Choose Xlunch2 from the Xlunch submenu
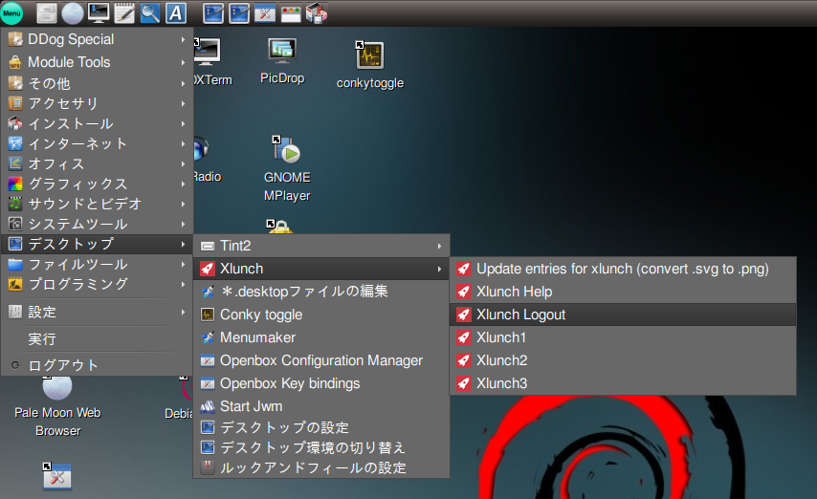This screenshot has width=817, height=499. pyautogui.click(x=623, y=360)
